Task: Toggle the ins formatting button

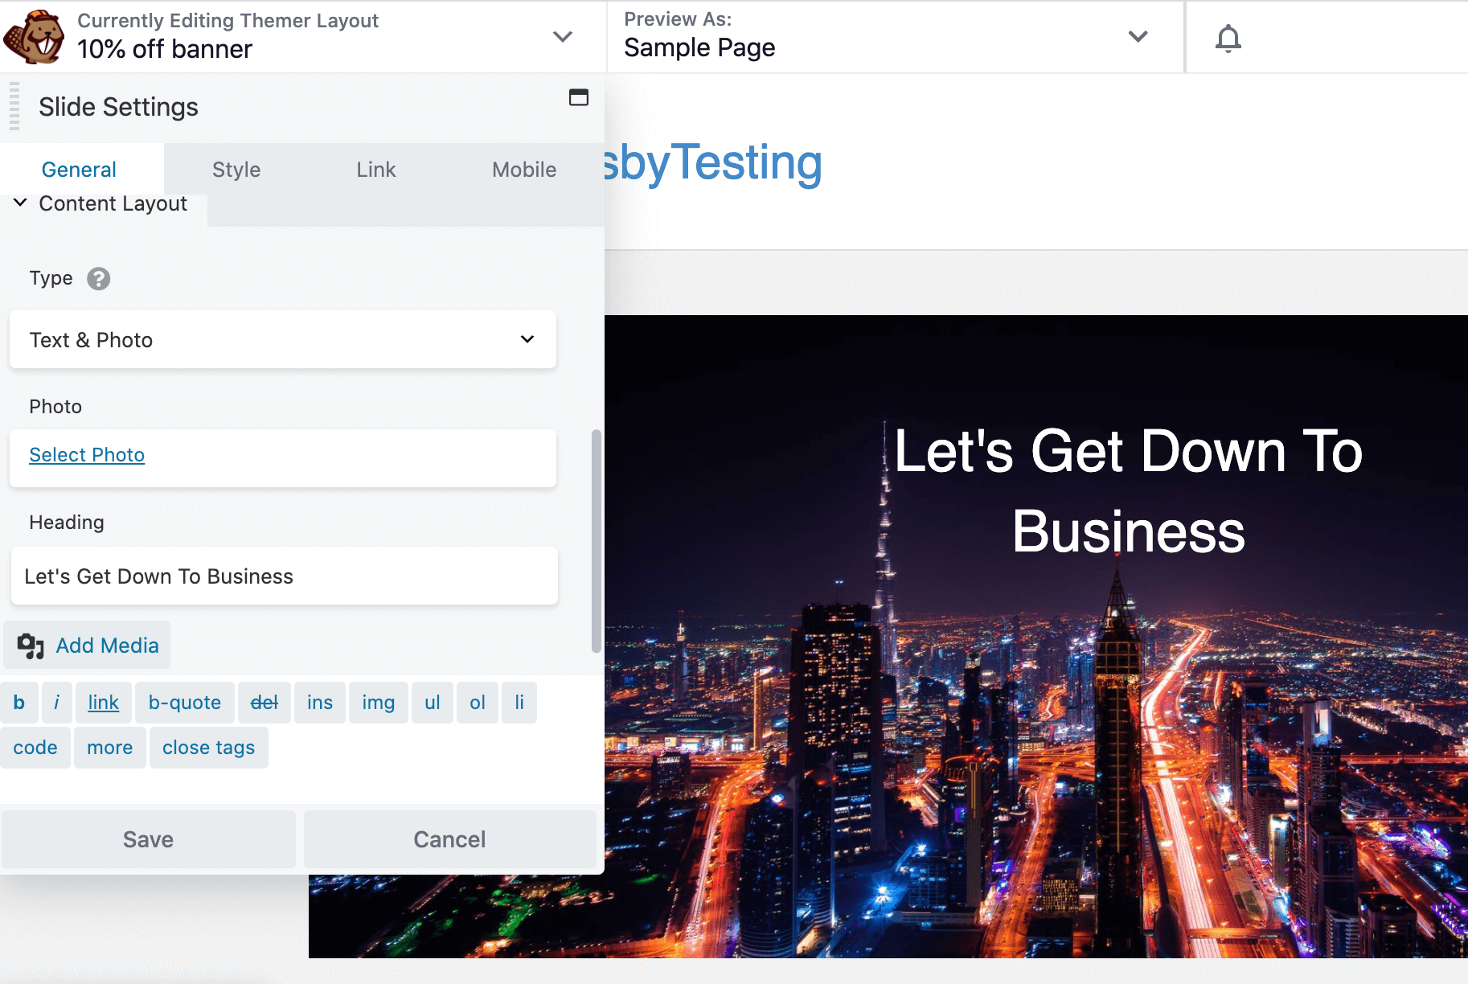Action: point(319,702)
